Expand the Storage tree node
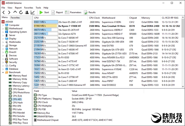This screenshot has width=185, height=126. coord(3,45)
